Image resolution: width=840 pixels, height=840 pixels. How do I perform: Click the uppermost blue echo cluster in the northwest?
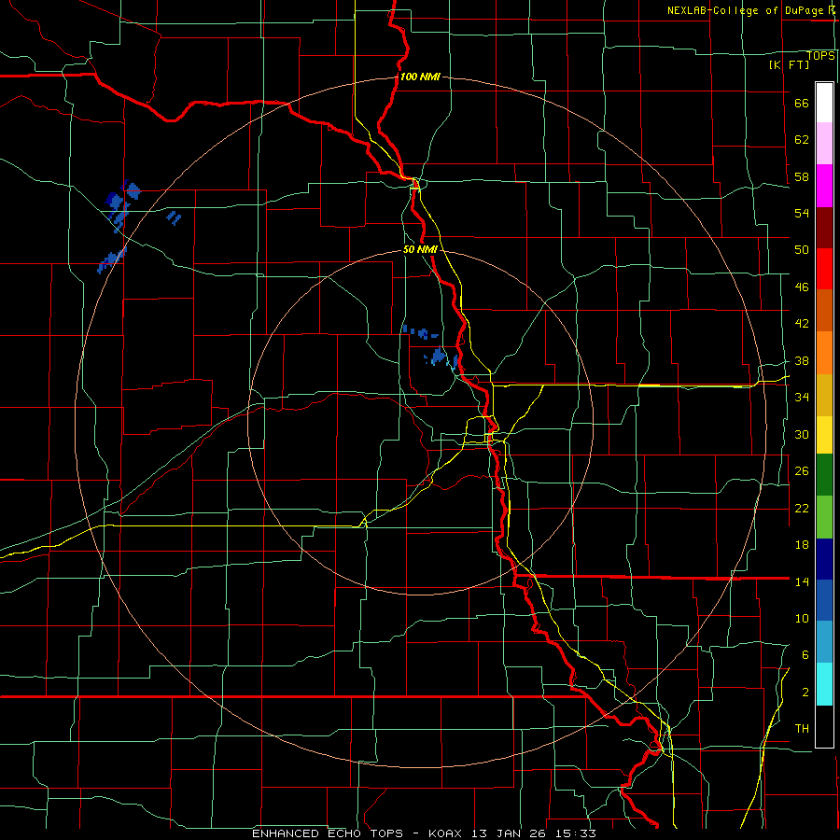(133, 190)
